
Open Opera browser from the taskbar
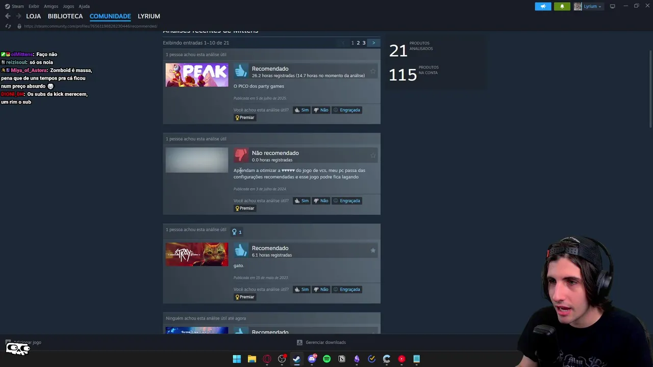point(267,359)
